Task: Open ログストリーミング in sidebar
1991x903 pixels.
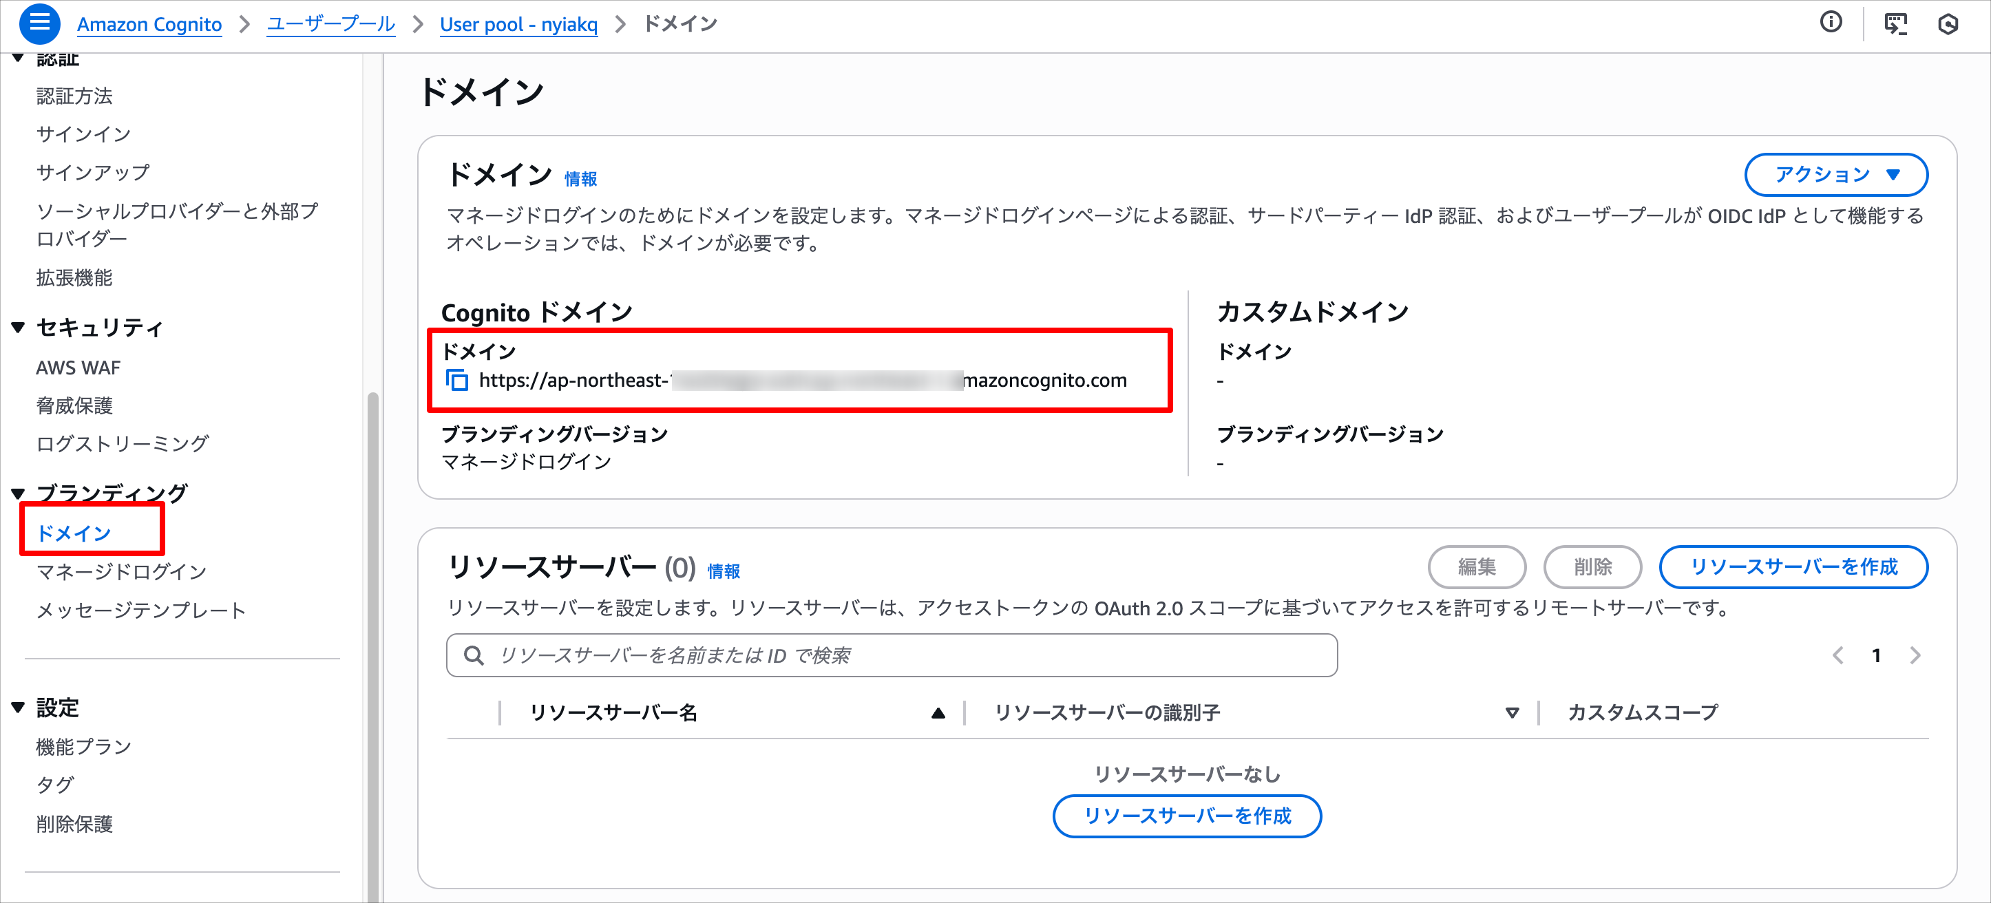Action: coord(122,443)
